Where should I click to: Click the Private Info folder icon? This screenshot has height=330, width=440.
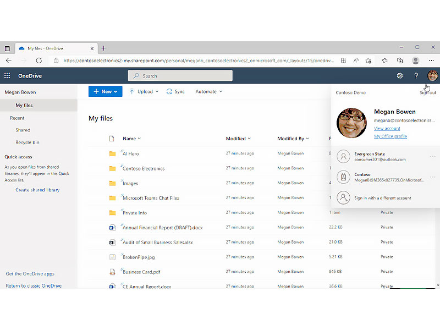(x=112, y=213)
